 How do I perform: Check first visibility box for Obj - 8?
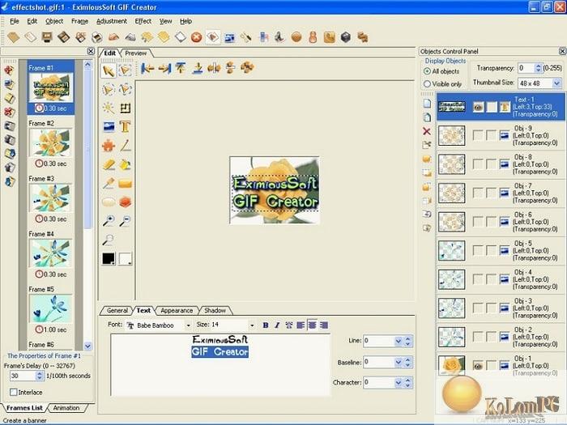pos(478,164)
